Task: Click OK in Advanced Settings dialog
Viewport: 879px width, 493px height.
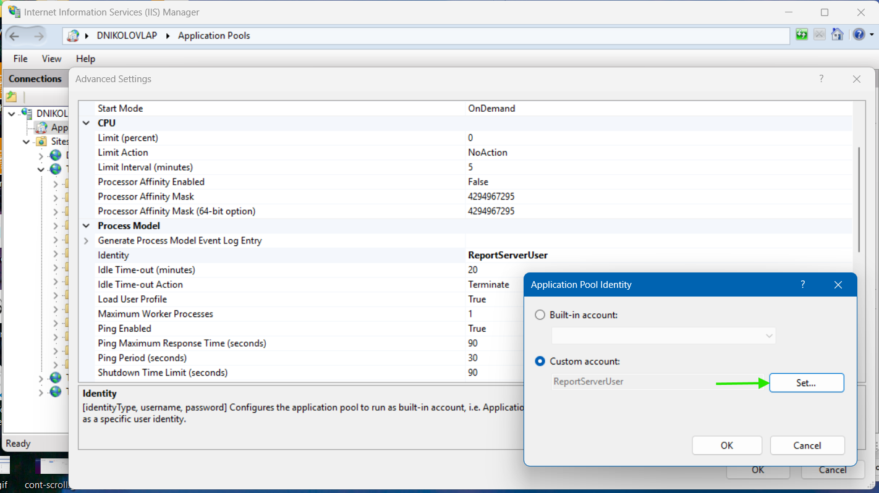Action: pos(758,470)
